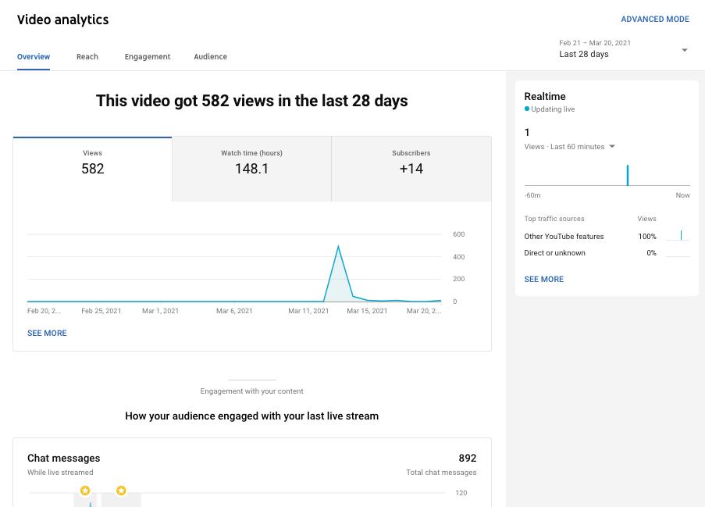The height and width of the screenshot is (507, 705).
Task: Click the sparkline beside Other YouTube features
Action: 678,236
